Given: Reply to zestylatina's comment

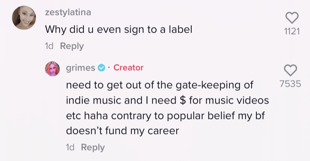Looking at the screenshot, I should coord(72,46).
